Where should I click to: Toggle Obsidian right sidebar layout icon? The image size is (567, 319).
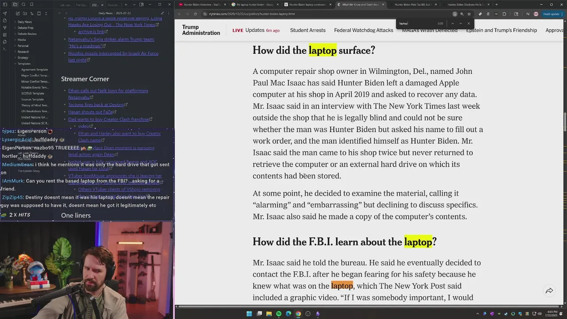(x=141, y=4)
